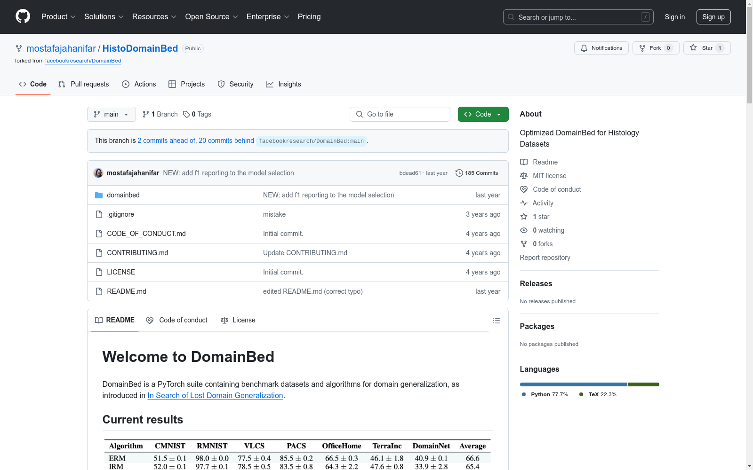Click the LICENSE file icon
This screenshot has height=470, width=753.
[99, 272]
